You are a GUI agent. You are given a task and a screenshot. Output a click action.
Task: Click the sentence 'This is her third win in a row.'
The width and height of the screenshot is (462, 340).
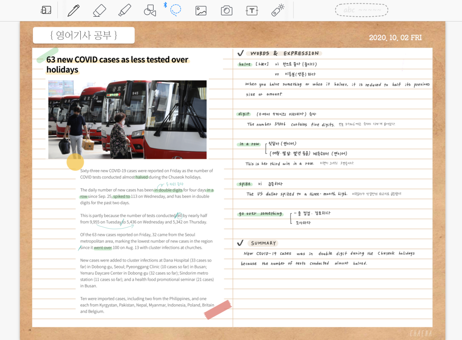[280, 164]
